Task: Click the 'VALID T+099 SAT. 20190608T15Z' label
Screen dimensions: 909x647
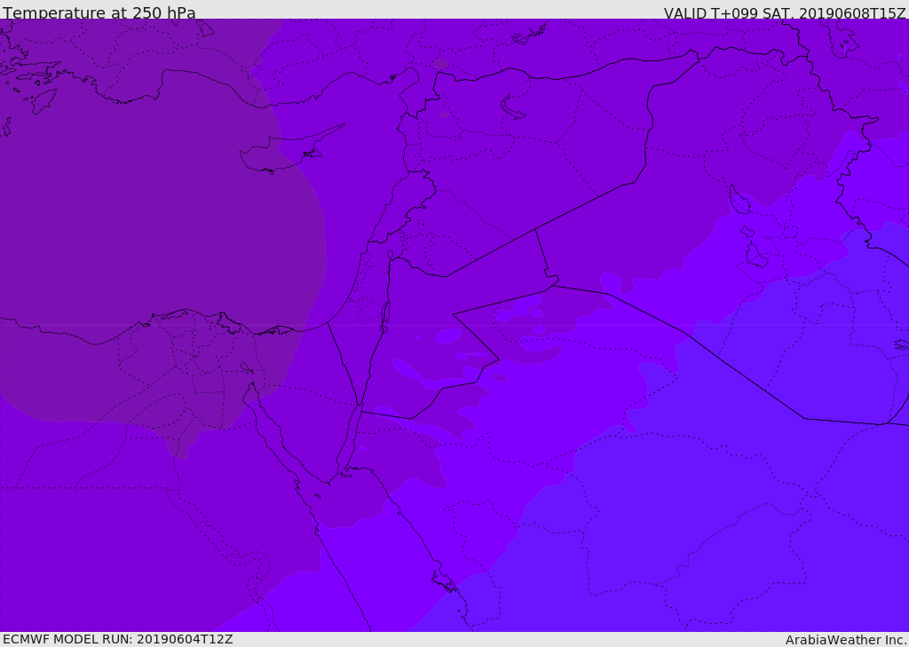Action: 785,13
